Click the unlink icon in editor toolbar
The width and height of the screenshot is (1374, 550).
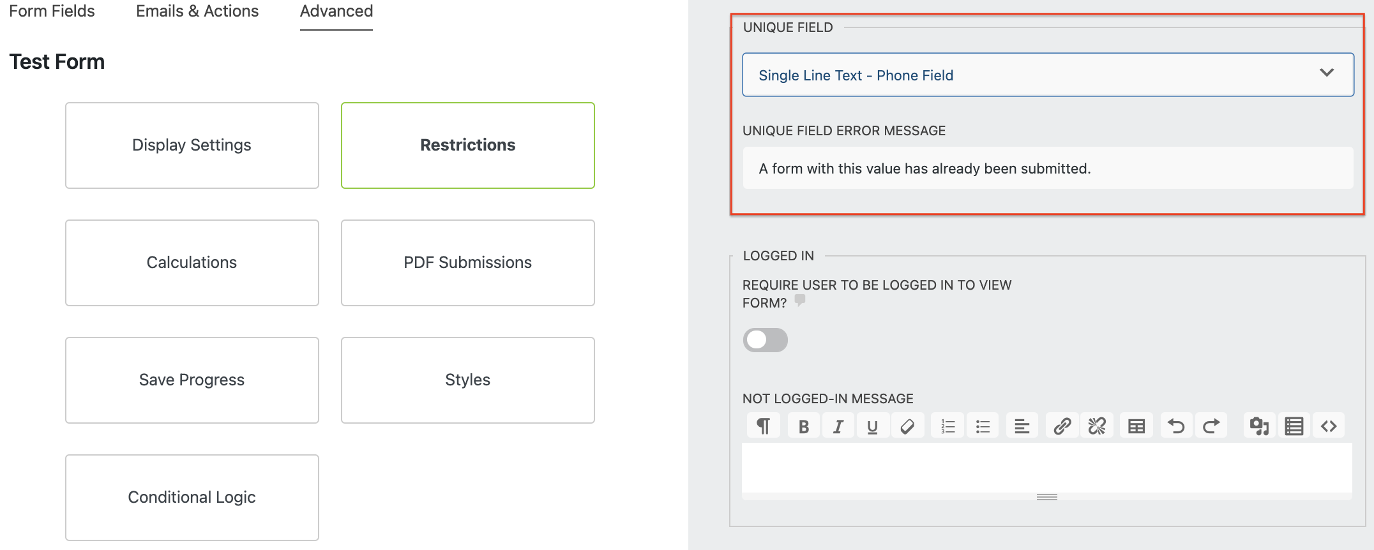click(1097, 426)
